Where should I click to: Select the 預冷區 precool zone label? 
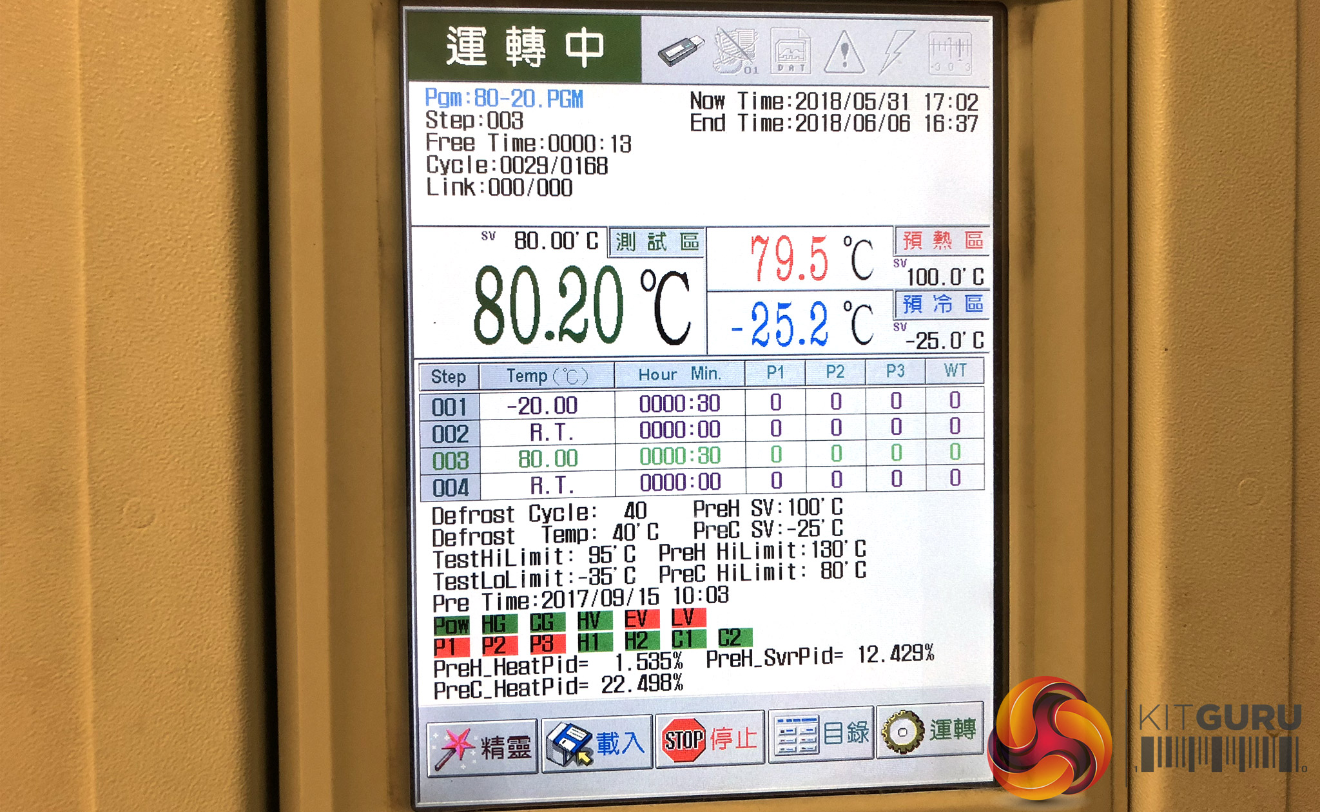click(942, 304)
